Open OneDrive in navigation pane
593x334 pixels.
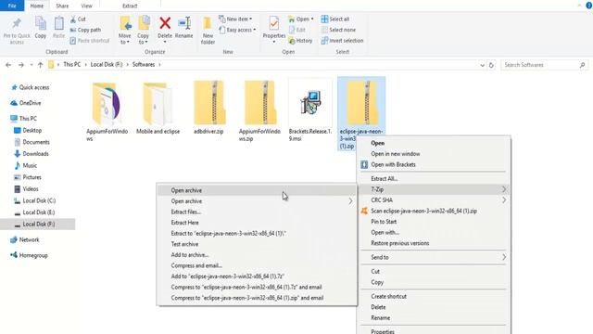[30, 103]
